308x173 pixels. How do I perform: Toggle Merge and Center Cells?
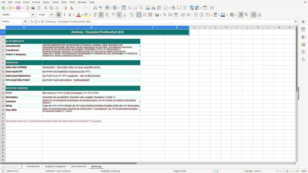tap(139, 15)
